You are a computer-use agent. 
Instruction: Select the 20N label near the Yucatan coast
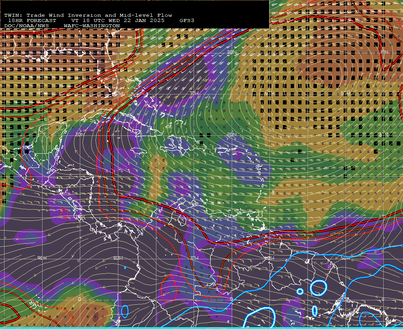[80, 135]
